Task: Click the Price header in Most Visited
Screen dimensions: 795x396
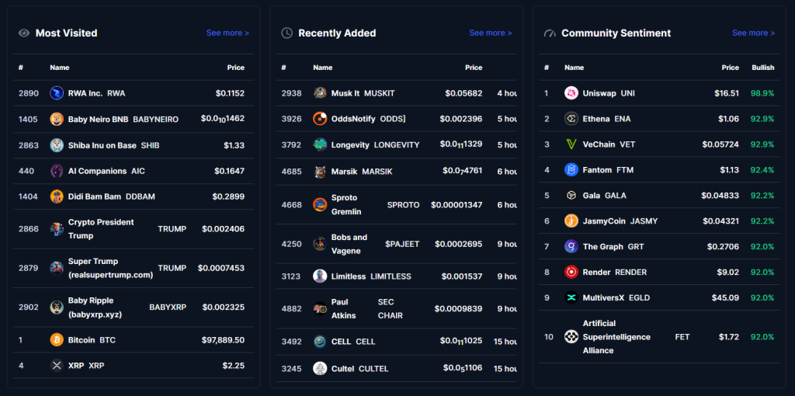Action: pos(236,68)
